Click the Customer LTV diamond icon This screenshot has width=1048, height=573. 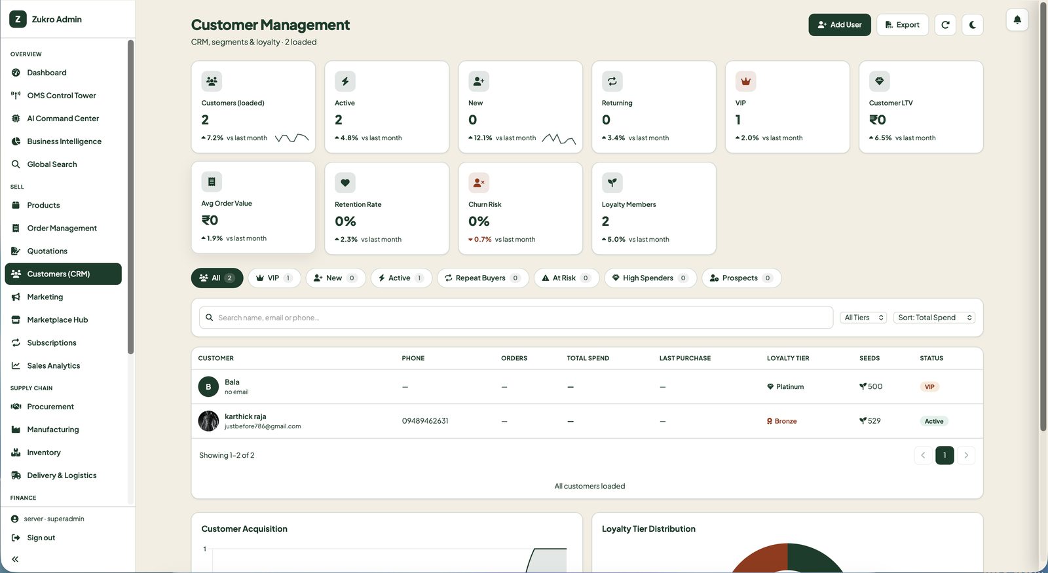coord(880,81)
